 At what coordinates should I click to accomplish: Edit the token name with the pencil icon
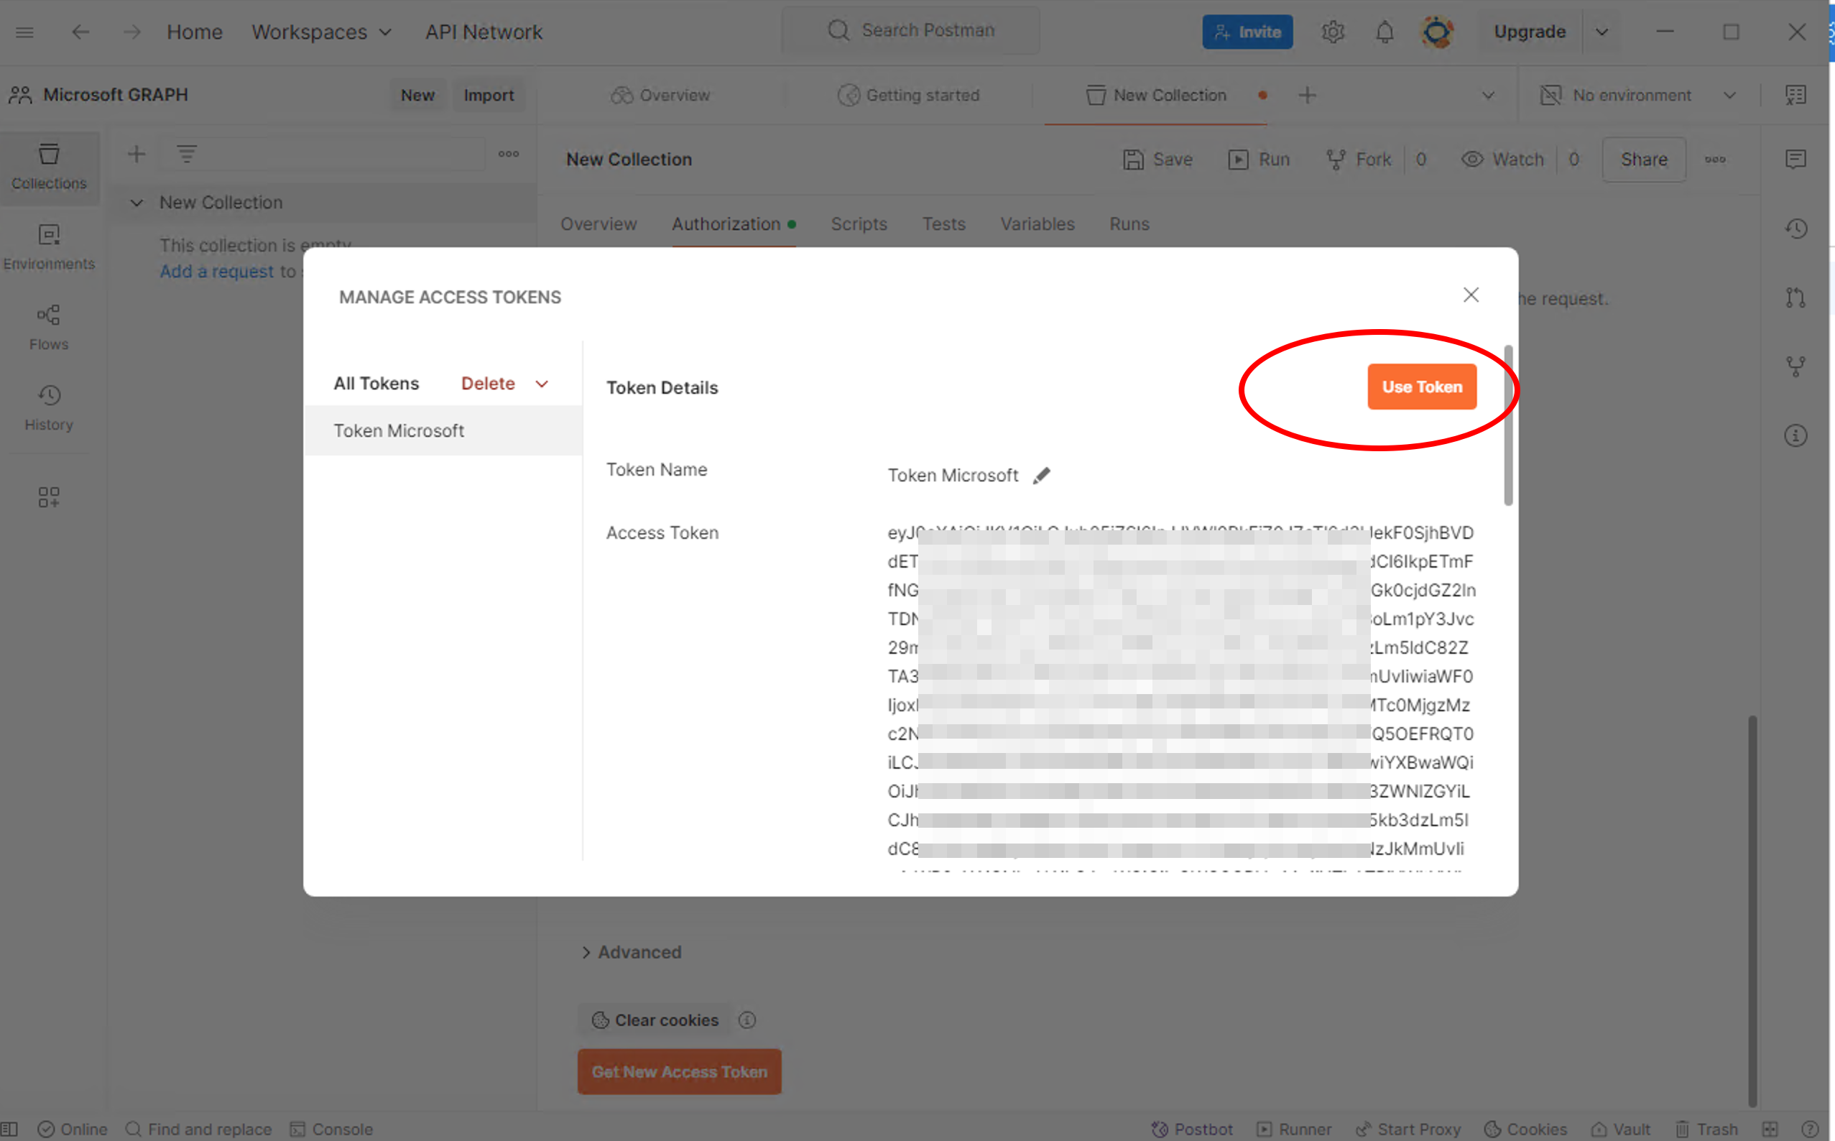1041,476
